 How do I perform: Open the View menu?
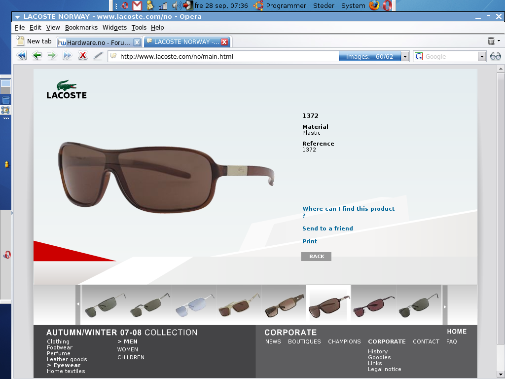pos(53,28)
